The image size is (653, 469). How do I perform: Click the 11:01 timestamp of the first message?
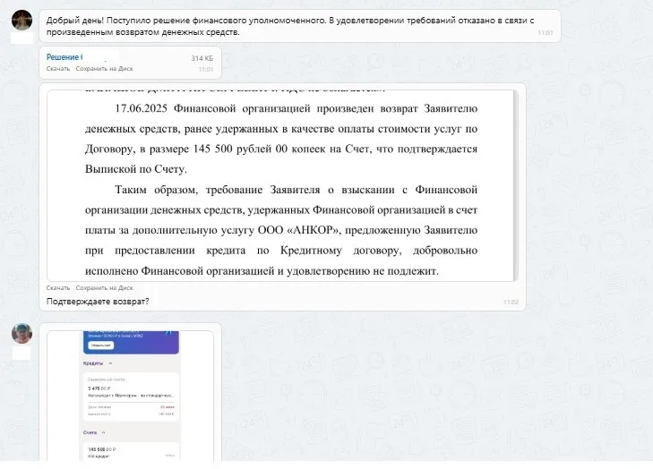[x=546, y=32]
